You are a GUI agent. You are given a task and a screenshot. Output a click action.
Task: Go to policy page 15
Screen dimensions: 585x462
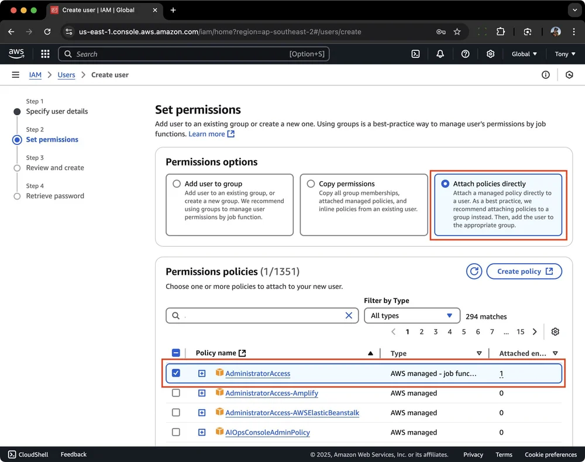[521, 332]
